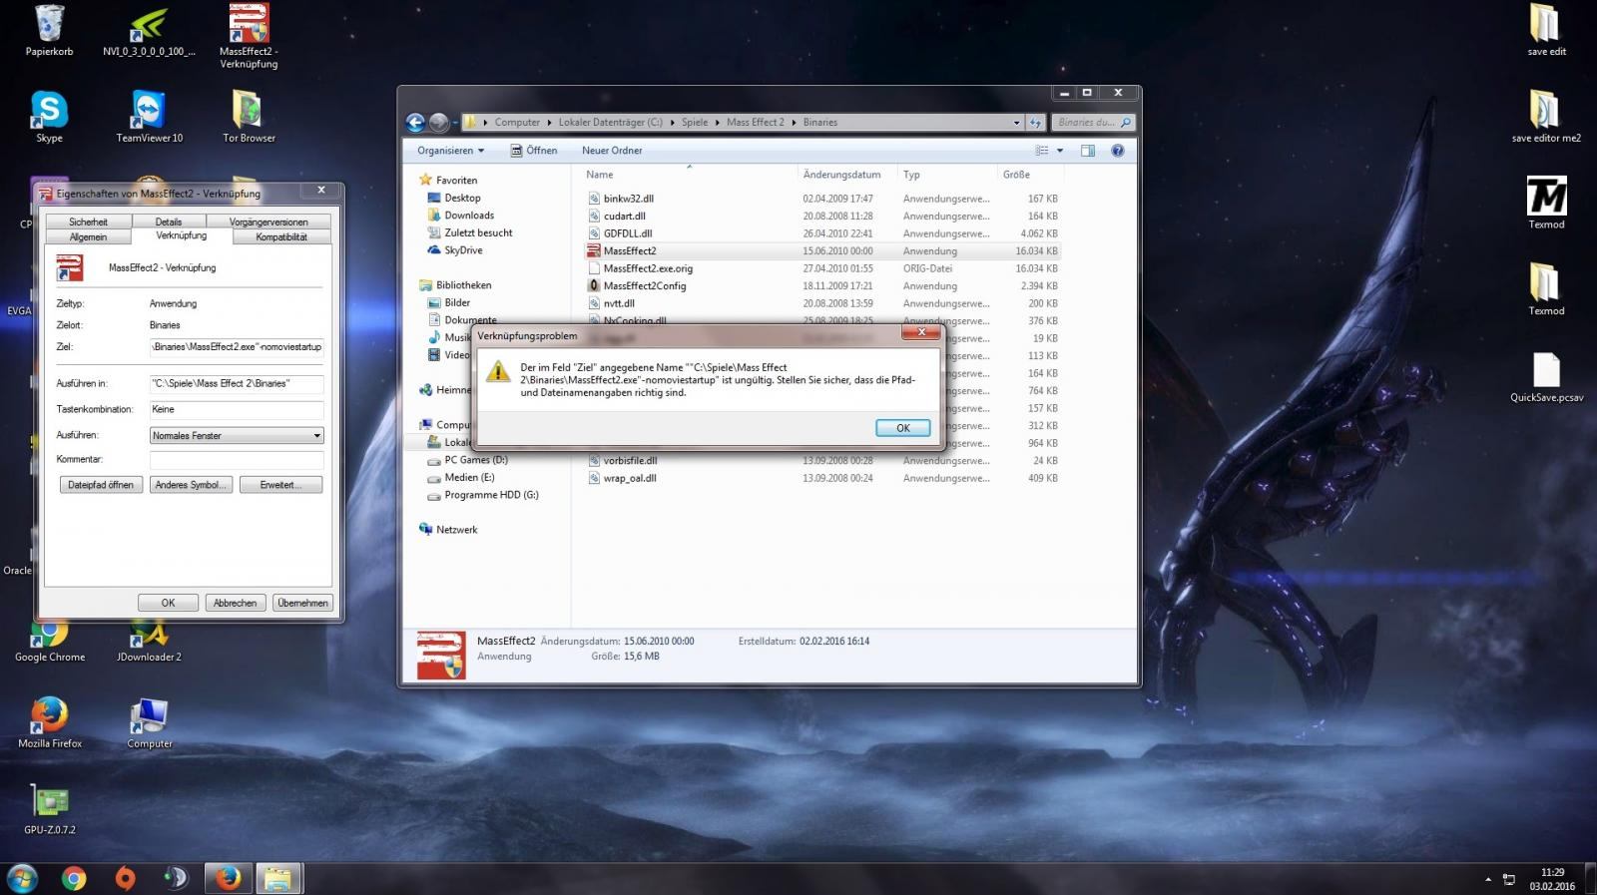Click Explorer folder icon in taskbar
This screenshot has height=895, width=1597.
tap(278, 878)
